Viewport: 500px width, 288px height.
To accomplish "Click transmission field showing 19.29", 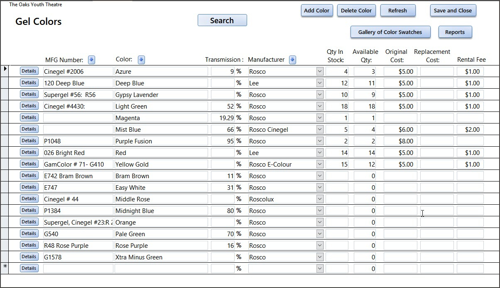I will point(223,118).
